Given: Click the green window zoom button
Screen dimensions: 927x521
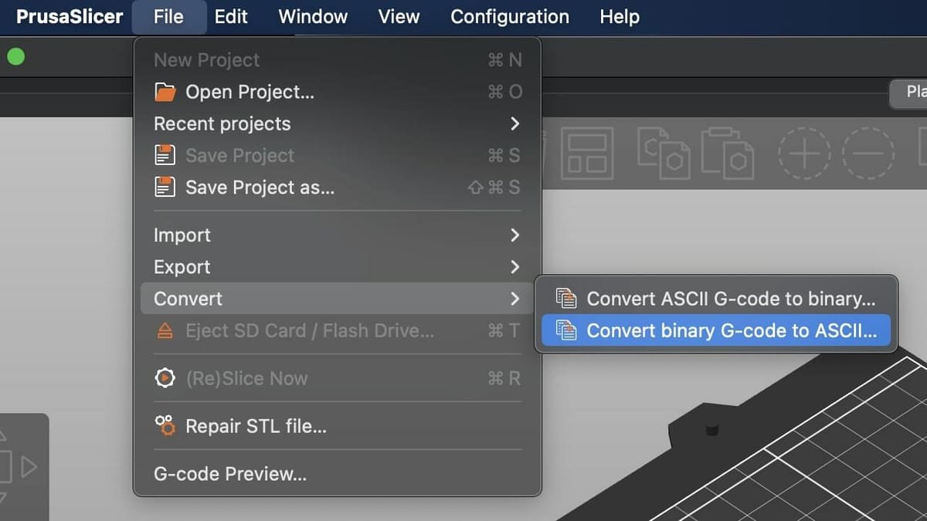Looking at the screenshot, I should click(15, 57).
